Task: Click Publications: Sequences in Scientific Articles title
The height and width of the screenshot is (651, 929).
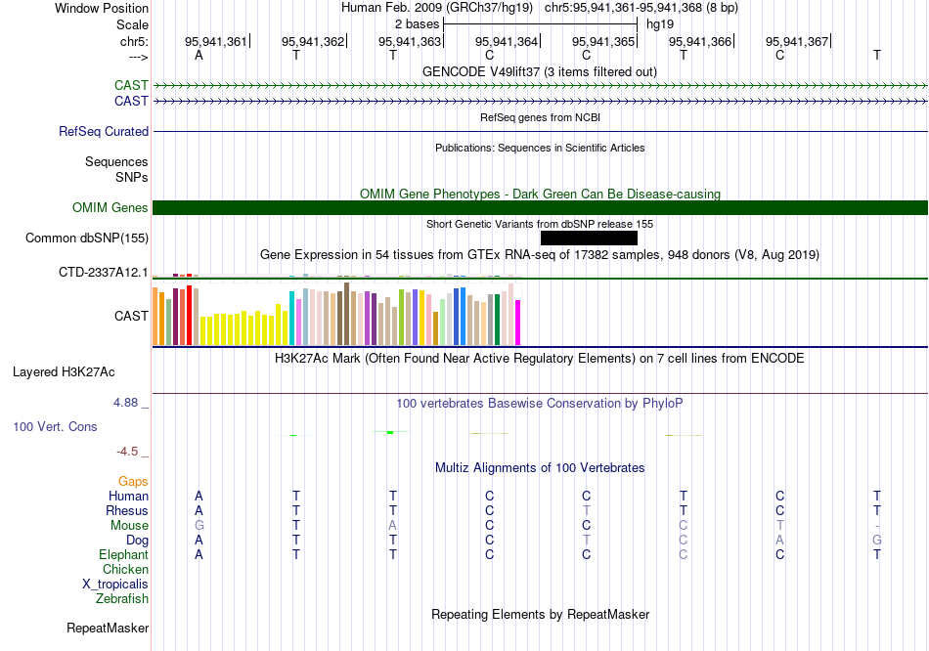Action: pyautogui.click(x=540, y=148)
